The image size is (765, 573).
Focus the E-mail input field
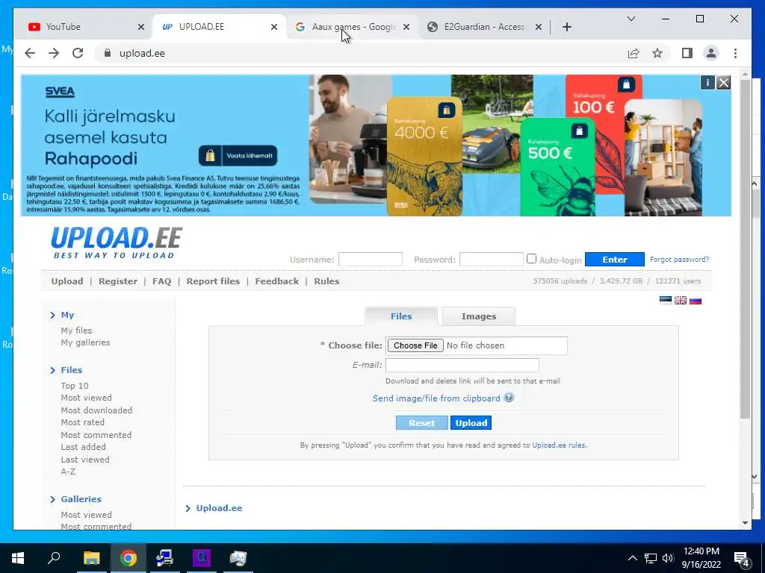tap(462, 365)
